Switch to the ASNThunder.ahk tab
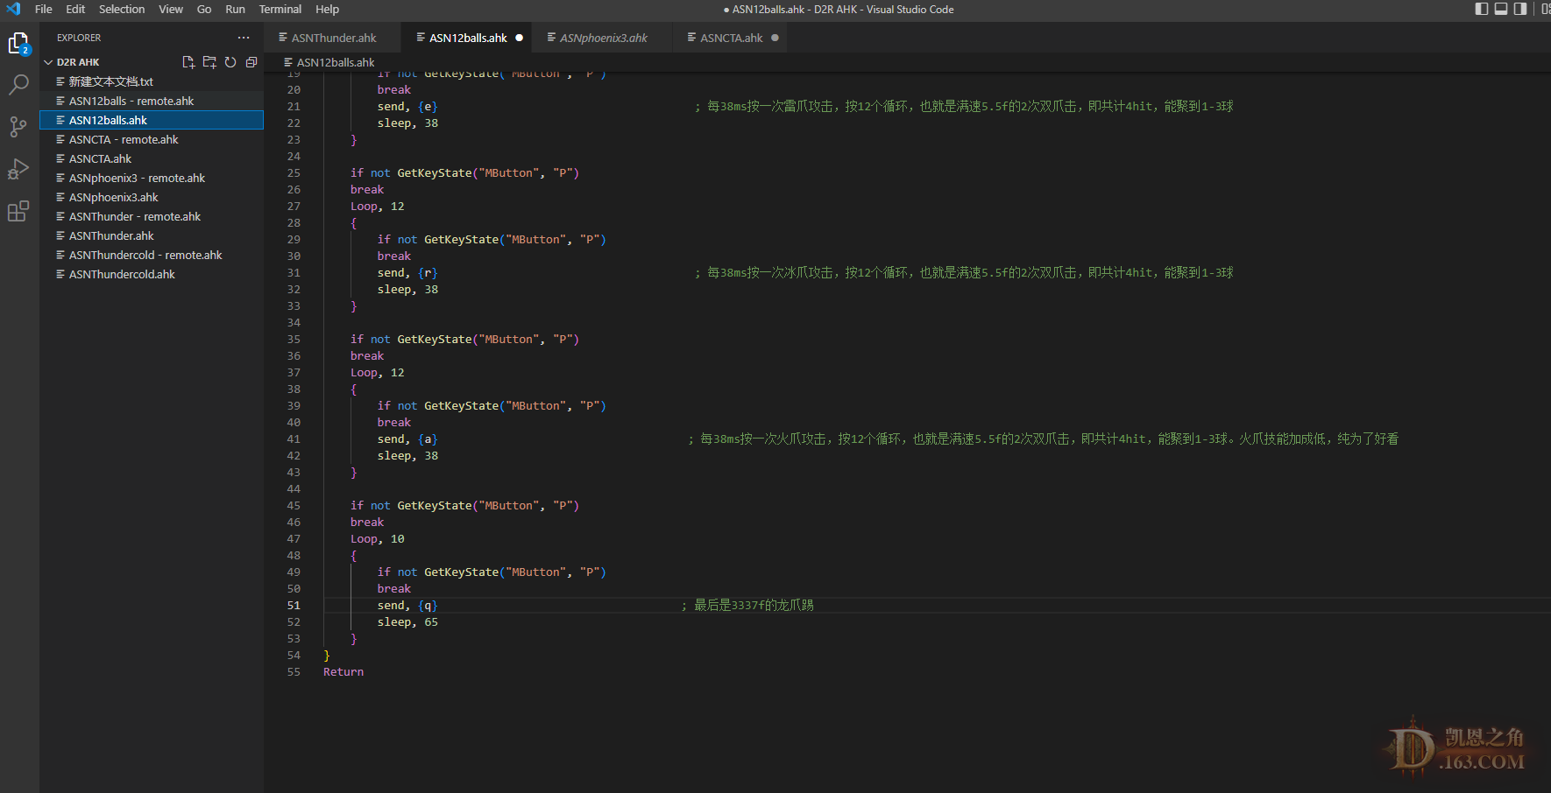This screenshot has width=1551, height=793. 333,38
